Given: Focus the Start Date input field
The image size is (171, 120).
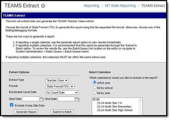Looking at the screenshot, I should point(31,99).
